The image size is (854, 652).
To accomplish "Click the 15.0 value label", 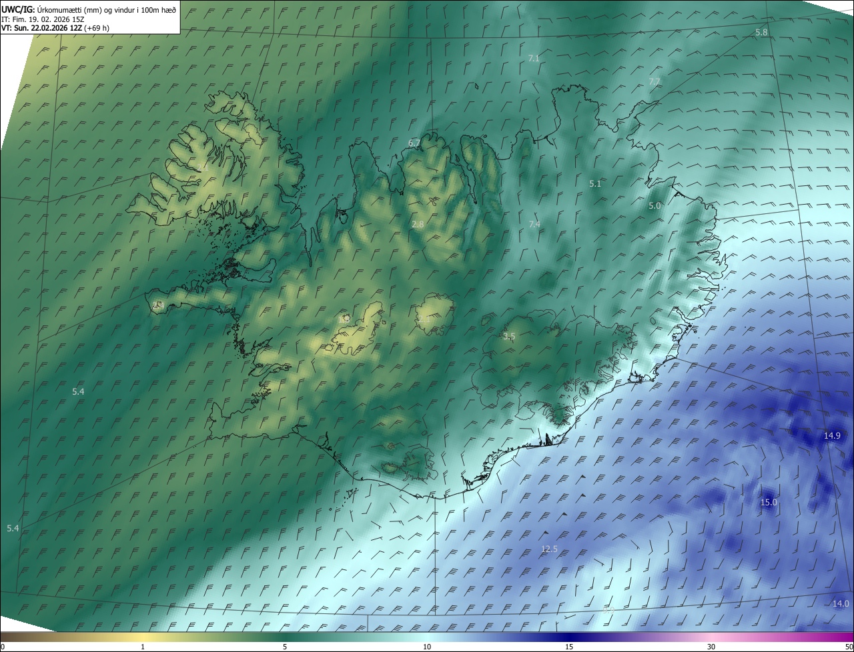I will pyautogui.click(x=769, y=503).
